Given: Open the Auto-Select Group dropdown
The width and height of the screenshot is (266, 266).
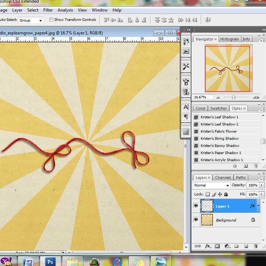Looking at the screenshot, I should click(31, 20).
